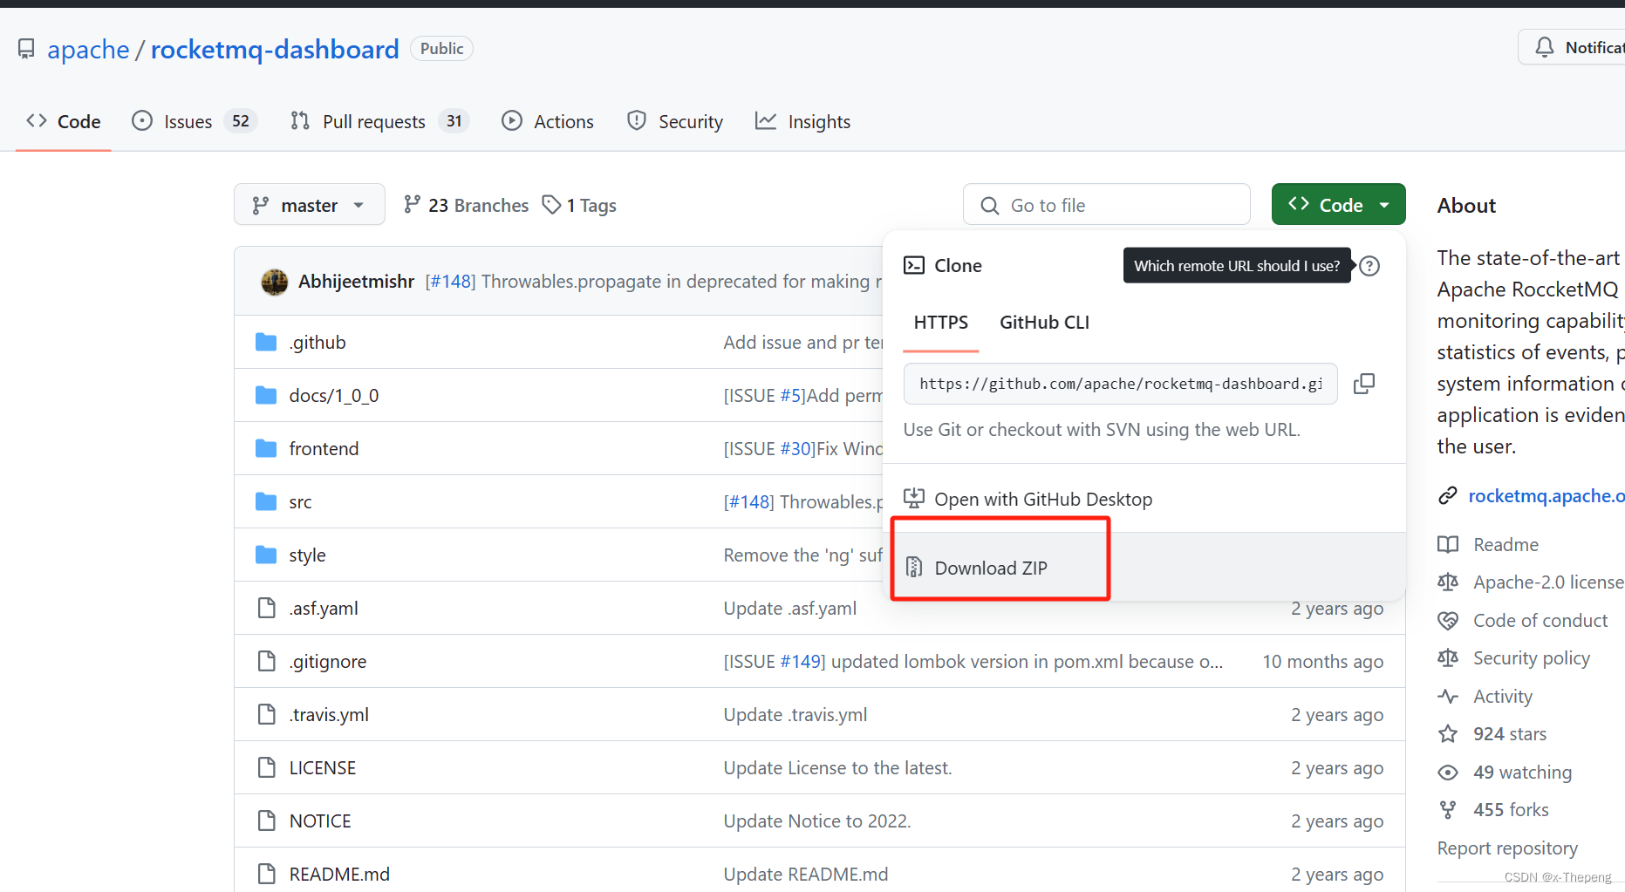
Task: Click the star icon near 924 stars
Action: coord(1447,733)
